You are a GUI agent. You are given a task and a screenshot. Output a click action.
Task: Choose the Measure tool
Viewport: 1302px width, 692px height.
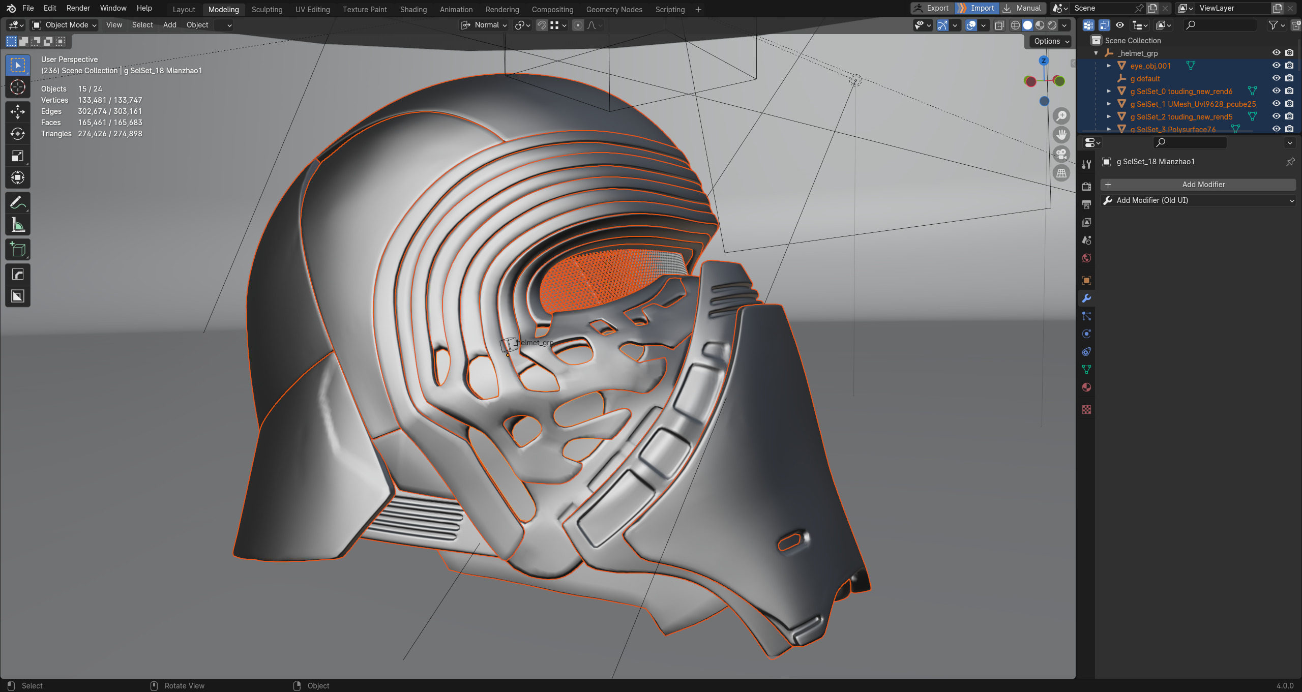coord(18,225)
